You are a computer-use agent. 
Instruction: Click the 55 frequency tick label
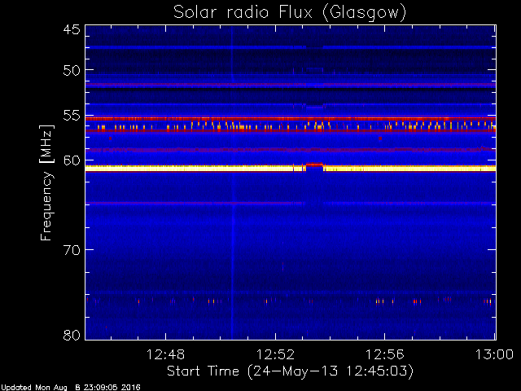[x=72, y=116]
